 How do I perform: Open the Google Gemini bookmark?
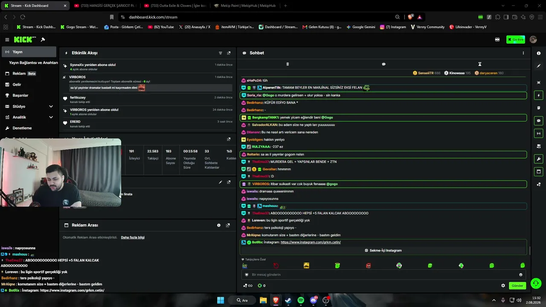point(361,27)
